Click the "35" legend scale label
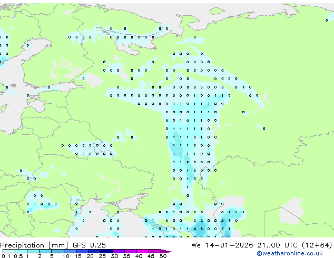 126,256
